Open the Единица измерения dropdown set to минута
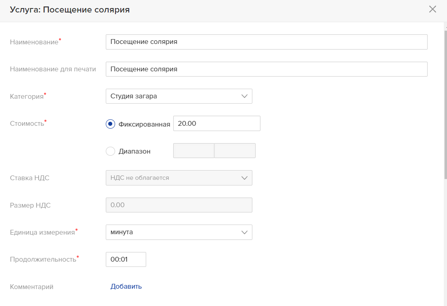Image resolution: width=447 pixels, height=306 pixels. [x=179, y=232]
